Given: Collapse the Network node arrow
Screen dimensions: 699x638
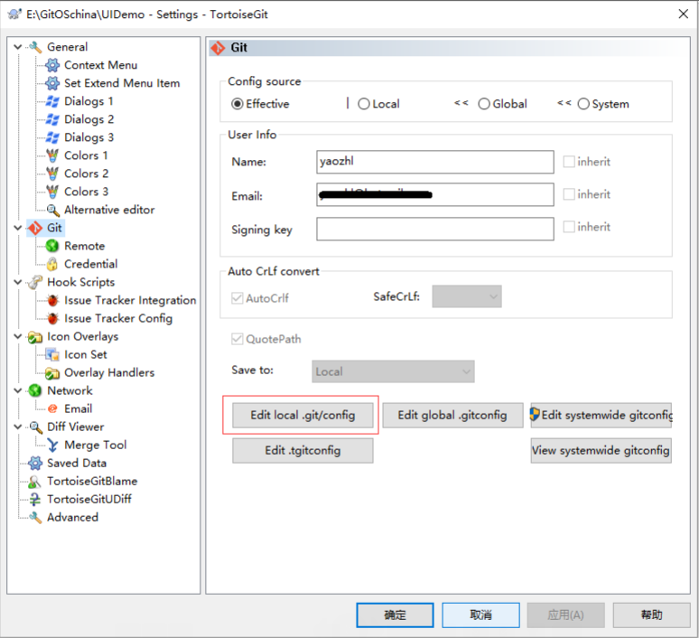Looking at the screenshot, I should click(18, 390).
